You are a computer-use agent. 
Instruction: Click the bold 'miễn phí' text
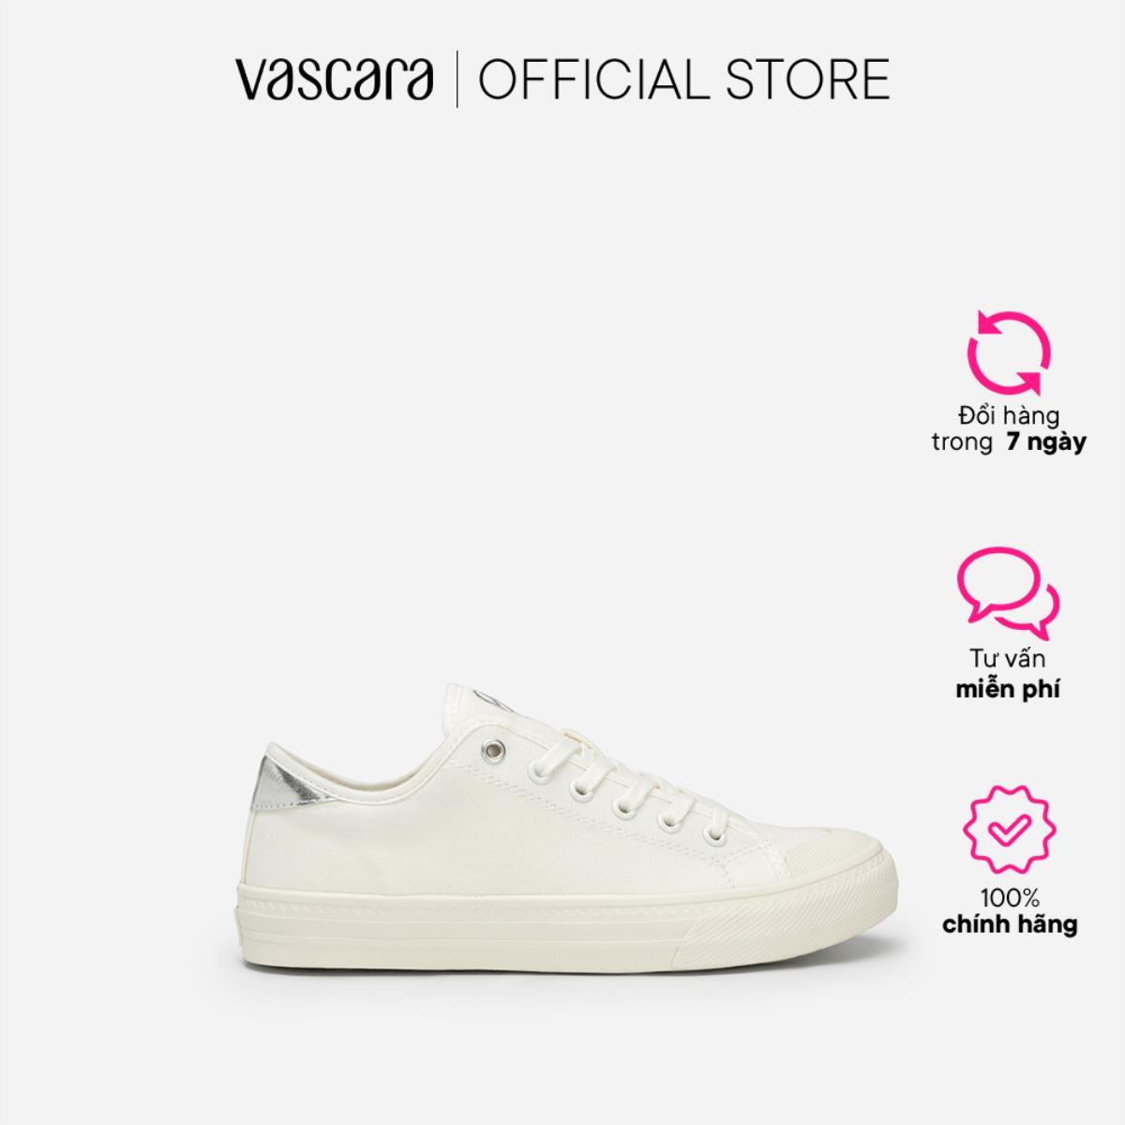(1008, 689)
